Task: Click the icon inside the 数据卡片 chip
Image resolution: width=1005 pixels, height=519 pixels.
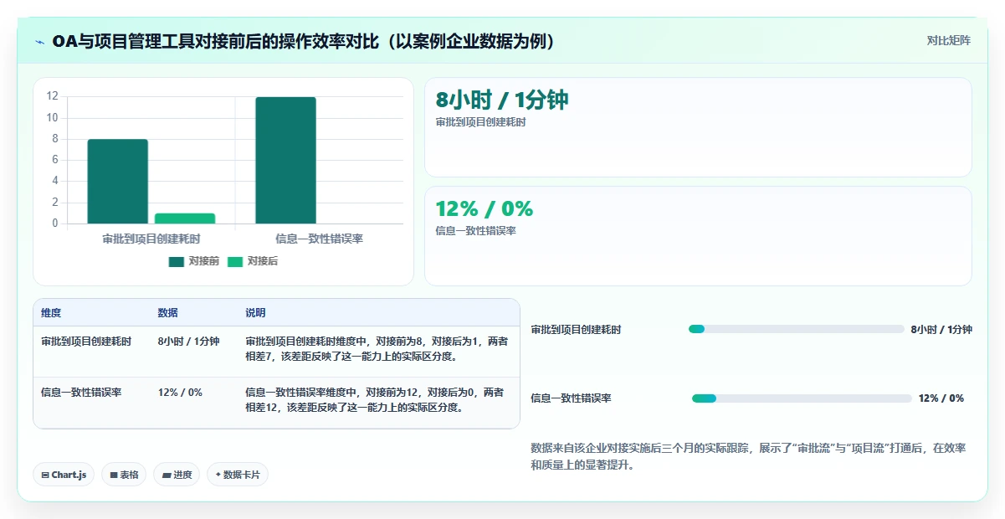Action: [x=218, y=475]
